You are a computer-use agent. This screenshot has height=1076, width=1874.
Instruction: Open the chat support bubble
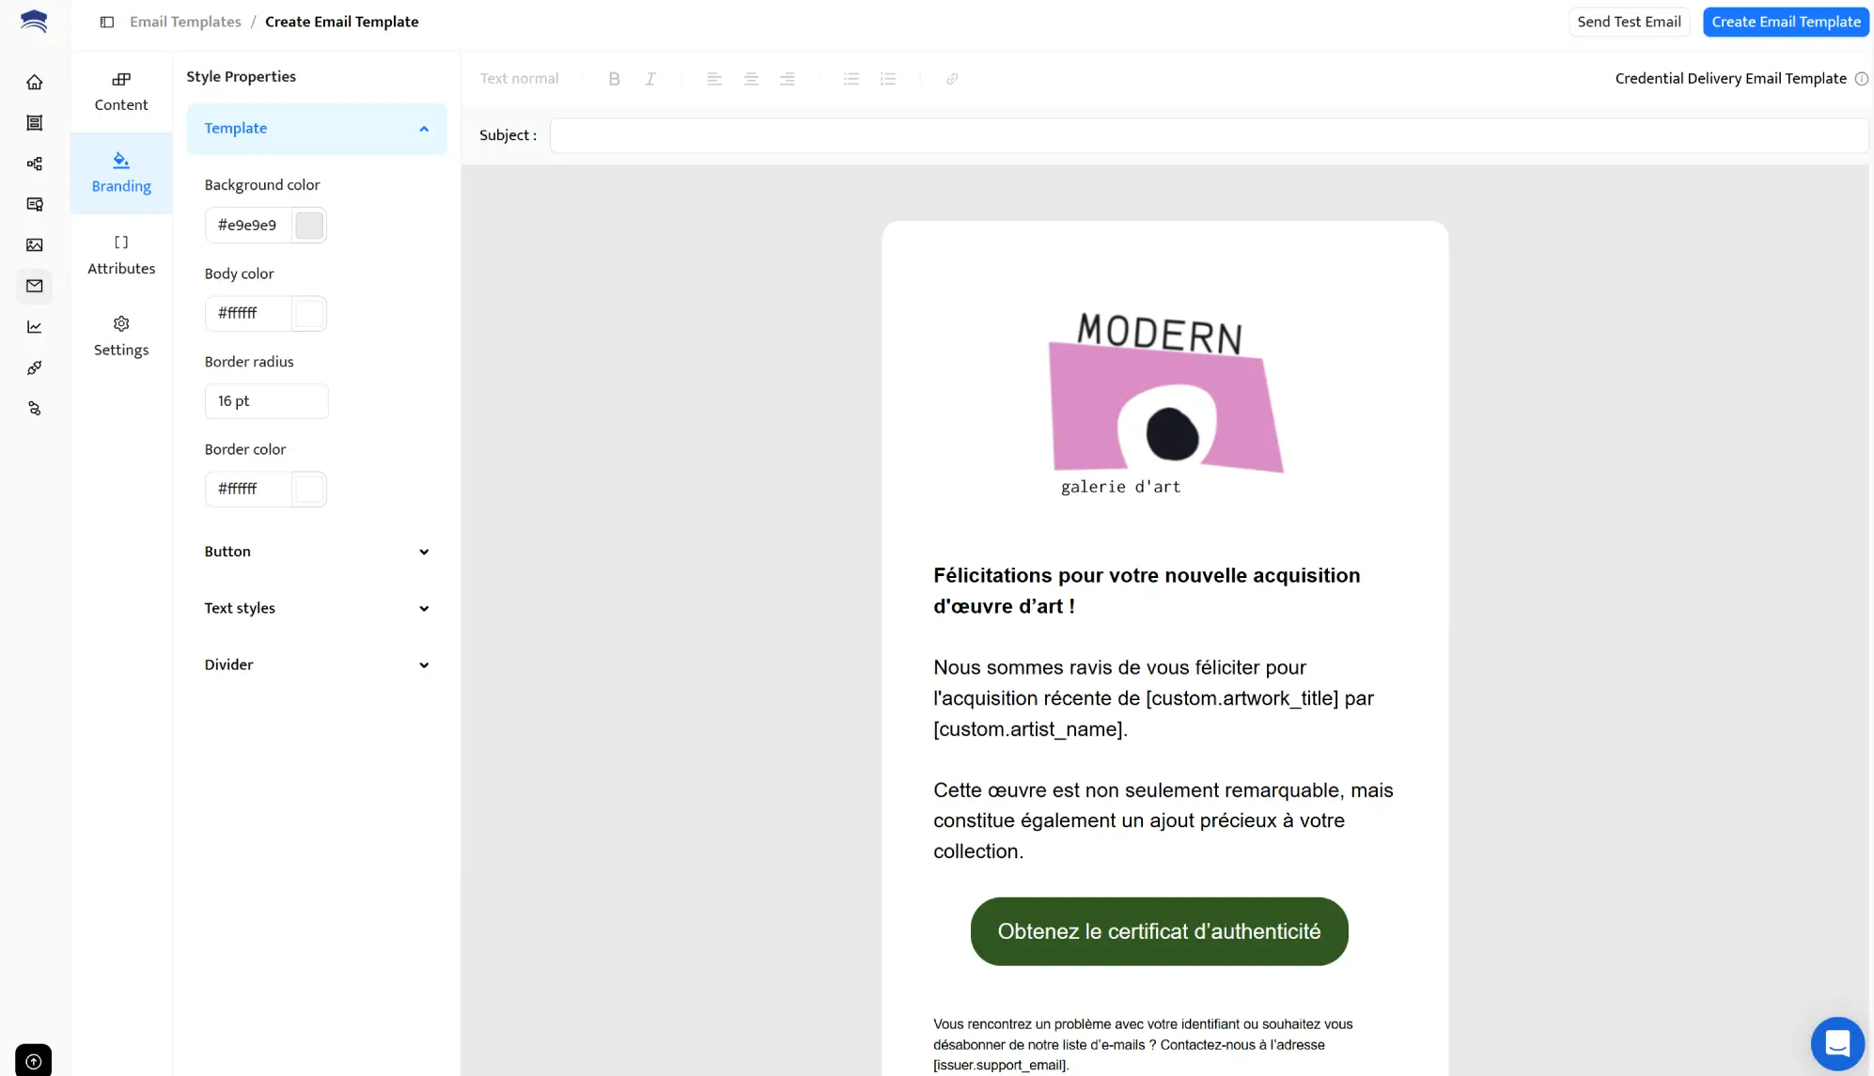pyautogui.click(x=1836, y=1043)
